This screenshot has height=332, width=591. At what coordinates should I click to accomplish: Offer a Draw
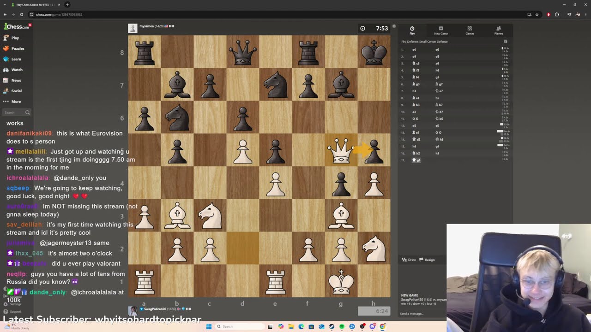coord(409,260)
